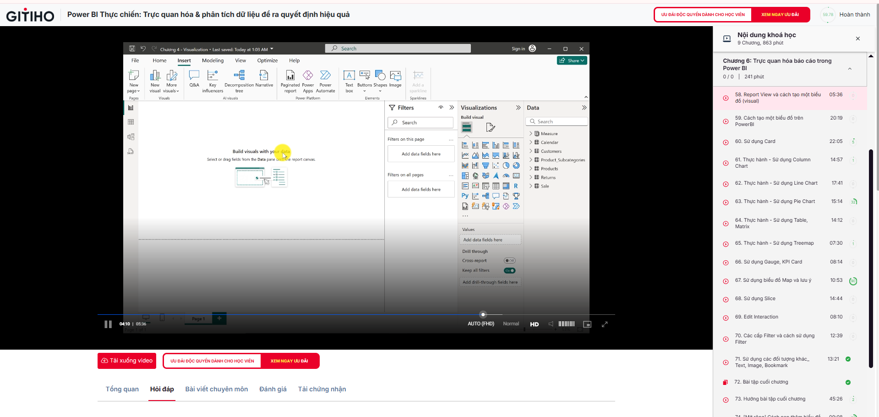Click the Tải xuống video button
879x417 pixels.
point(127,361)
